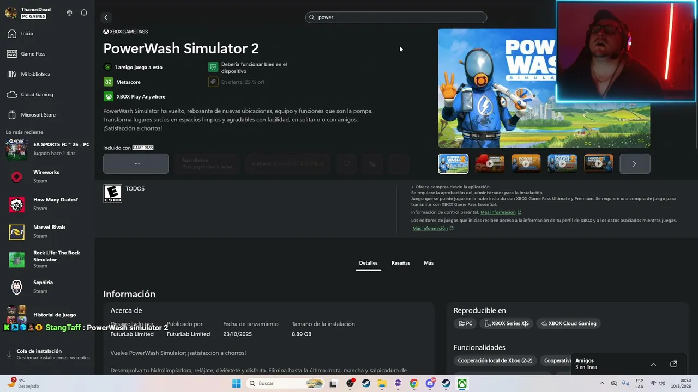The image size is (698, 392).
Task: Open File Explorer from the taskbar
Action: pyautogui.click(x=382, y=383)
